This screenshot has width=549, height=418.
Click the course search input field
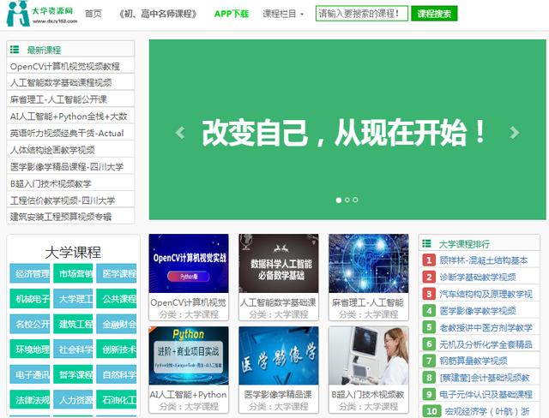pos(362,14)
